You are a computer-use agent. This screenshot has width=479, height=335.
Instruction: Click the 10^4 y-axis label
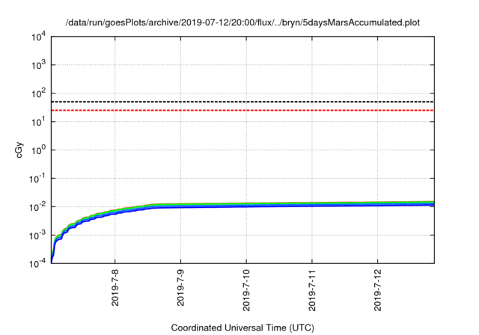pos(39,37)
